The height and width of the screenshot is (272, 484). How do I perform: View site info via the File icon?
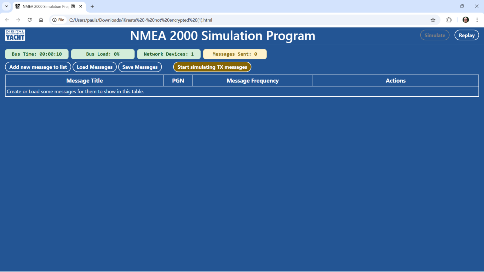[x=58, y=20]
